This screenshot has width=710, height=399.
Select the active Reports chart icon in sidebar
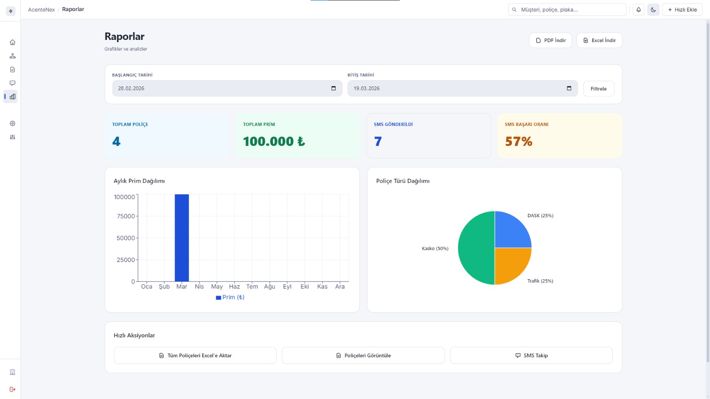[x=12, y=97]
